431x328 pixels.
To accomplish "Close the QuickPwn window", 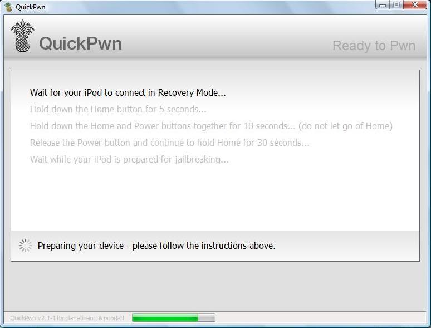I will [x=415, y=6].
